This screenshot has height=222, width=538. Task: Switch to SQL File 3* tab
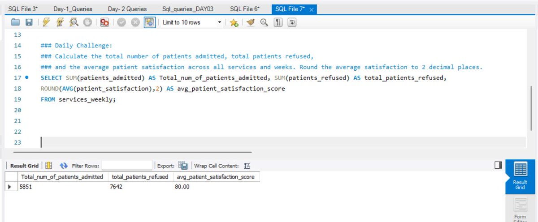23,9
